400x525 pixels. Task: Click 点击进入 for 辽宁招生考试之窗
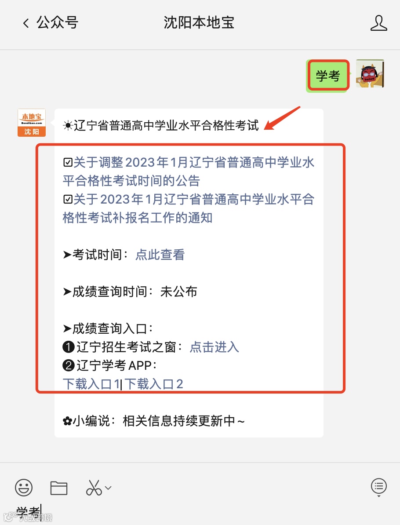click(214, 347)
